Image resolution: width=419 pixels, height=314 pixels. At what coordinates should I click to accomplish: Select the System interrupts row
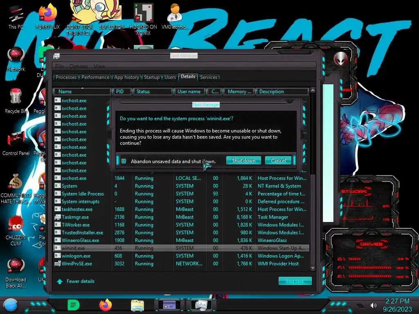click(181, 202)
